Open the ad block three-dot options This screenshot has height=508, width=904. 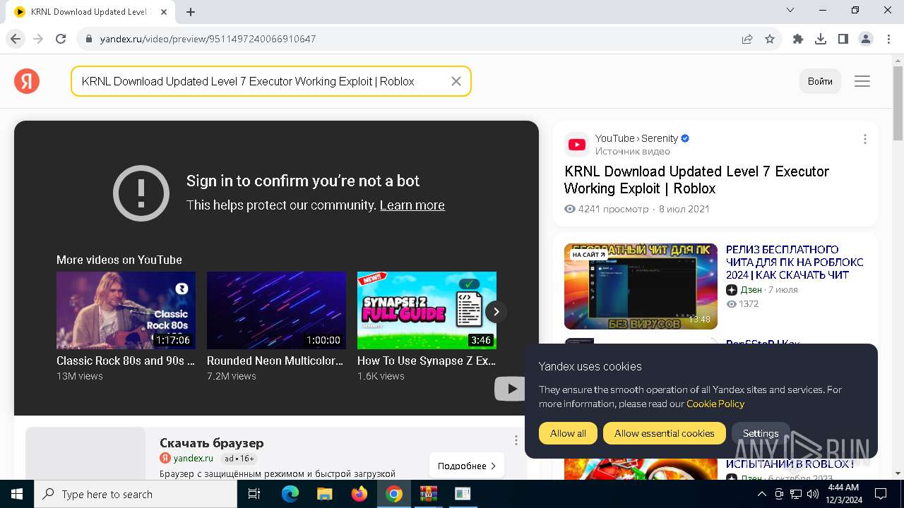516,440
